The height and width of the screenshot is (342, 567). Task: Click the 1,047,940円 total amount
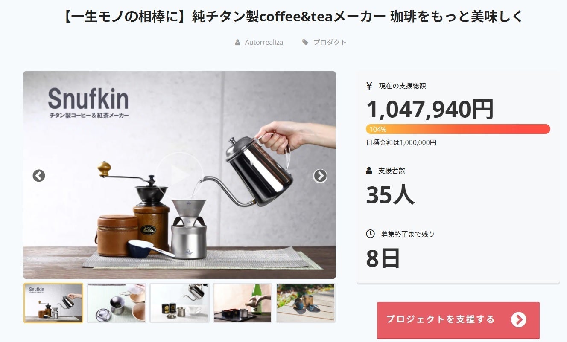(430, 110)
